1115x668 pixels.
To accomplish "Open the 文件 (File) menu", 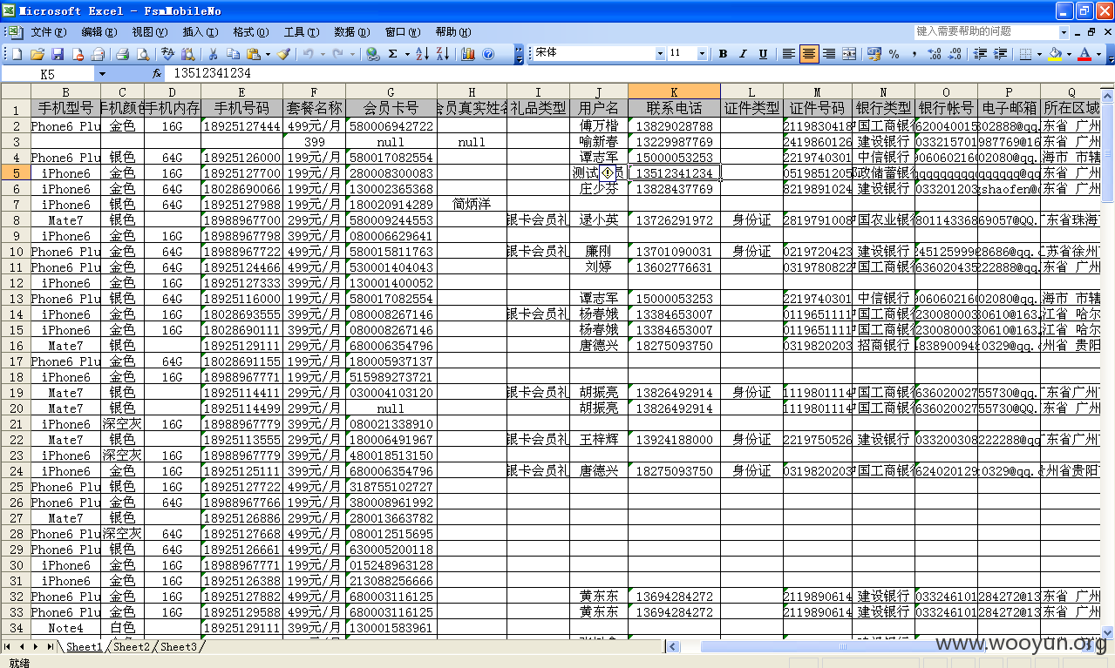I will point(48,32).
